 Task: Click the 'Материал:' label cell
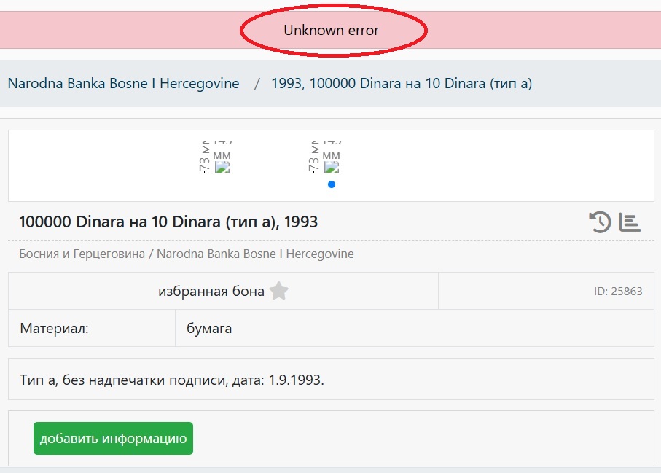pyautogui.click(x=55, y=328)
